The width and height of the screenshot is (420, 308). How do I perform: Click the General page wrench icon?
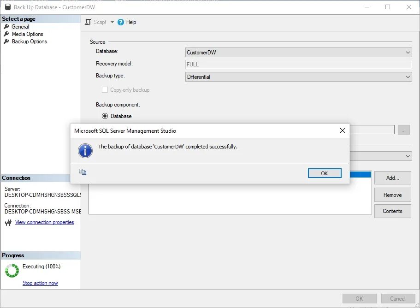click(6, 27)
